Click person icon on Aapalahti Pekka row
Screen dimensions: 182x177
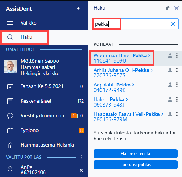coord(170,85)
